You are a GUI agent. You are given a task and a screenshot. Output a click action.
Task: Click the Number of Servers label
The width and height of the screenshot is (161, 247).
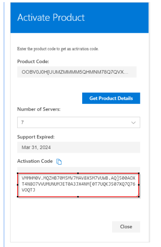[39, 109]
